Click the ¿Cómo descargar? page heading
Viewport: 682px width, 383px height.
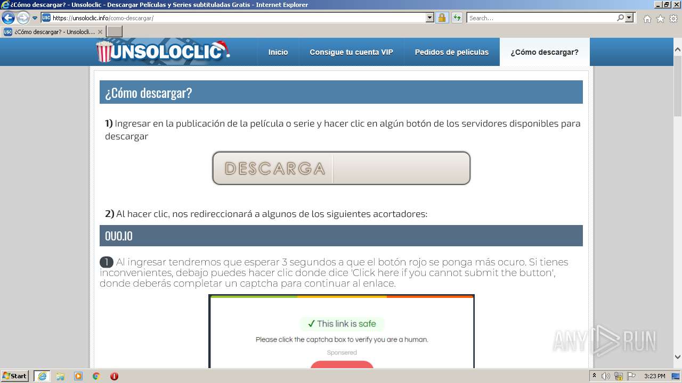(341, 92)
